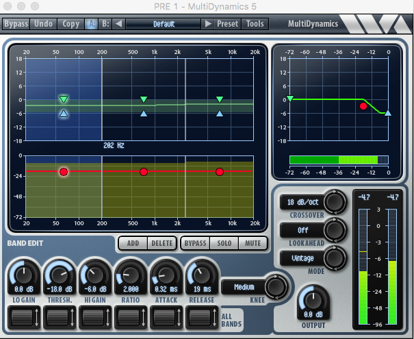Click the 2.000 ratio value field

(131, 289)
